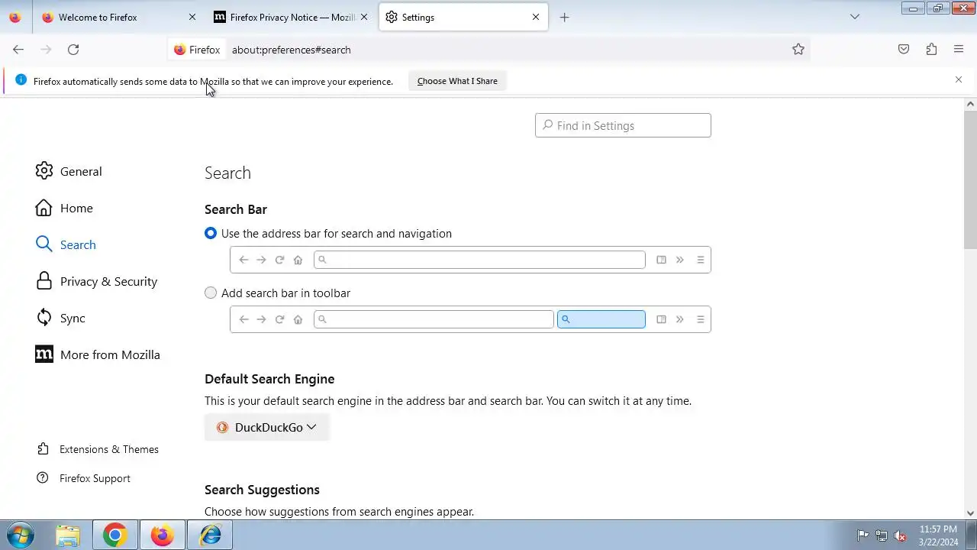Open the list all tabs chevron

click(855, 17)
